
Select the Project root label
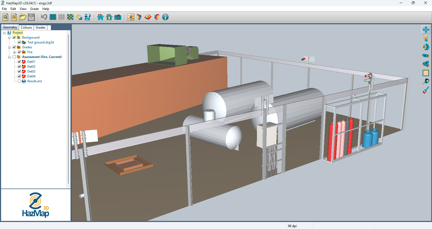(18, 33)
